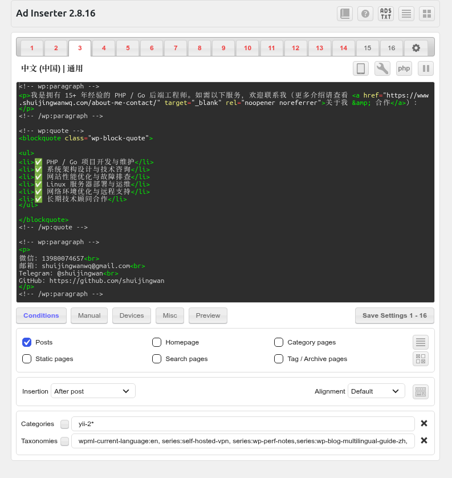The height and width of the screenshot is (478, 452).
Task: Switch to block tab 2
Action: click(x=56, y=48)
